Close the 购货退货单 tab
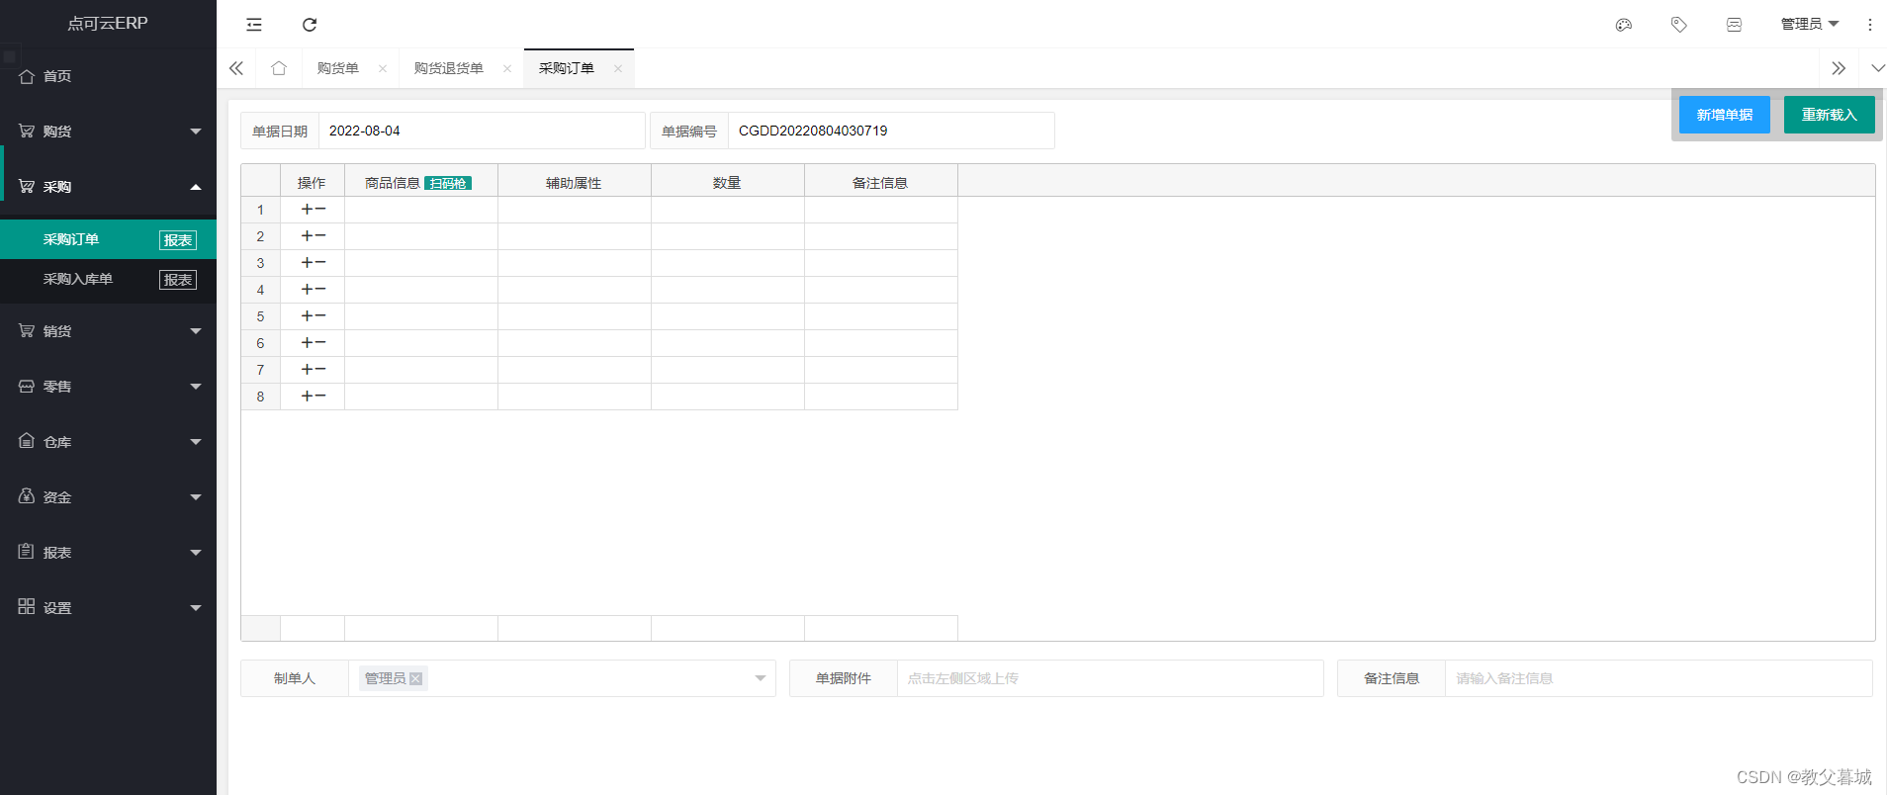 [x=507, y=68]
